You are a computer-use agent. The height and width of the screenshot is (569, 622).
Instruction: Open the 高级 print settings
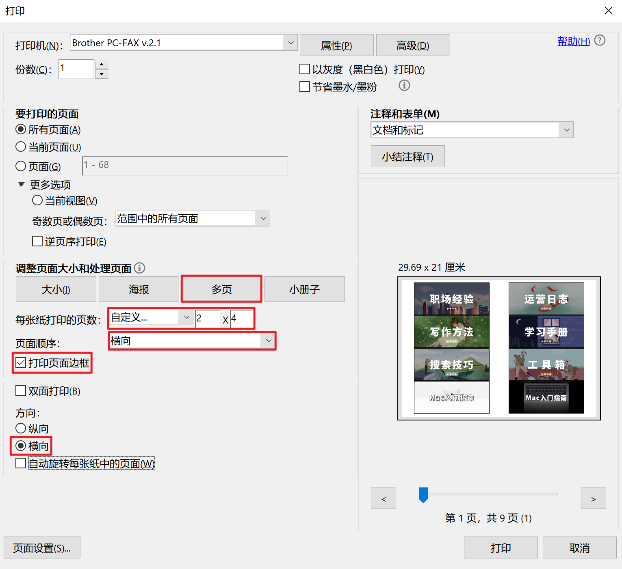pyautogui.click(x=413, y=45)
